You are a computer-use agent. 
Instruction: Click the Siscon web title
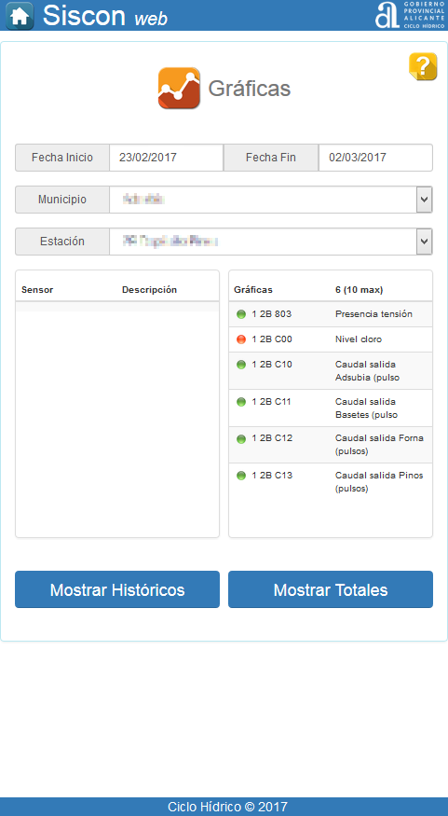pyautogui.click(x=105, y=16)
